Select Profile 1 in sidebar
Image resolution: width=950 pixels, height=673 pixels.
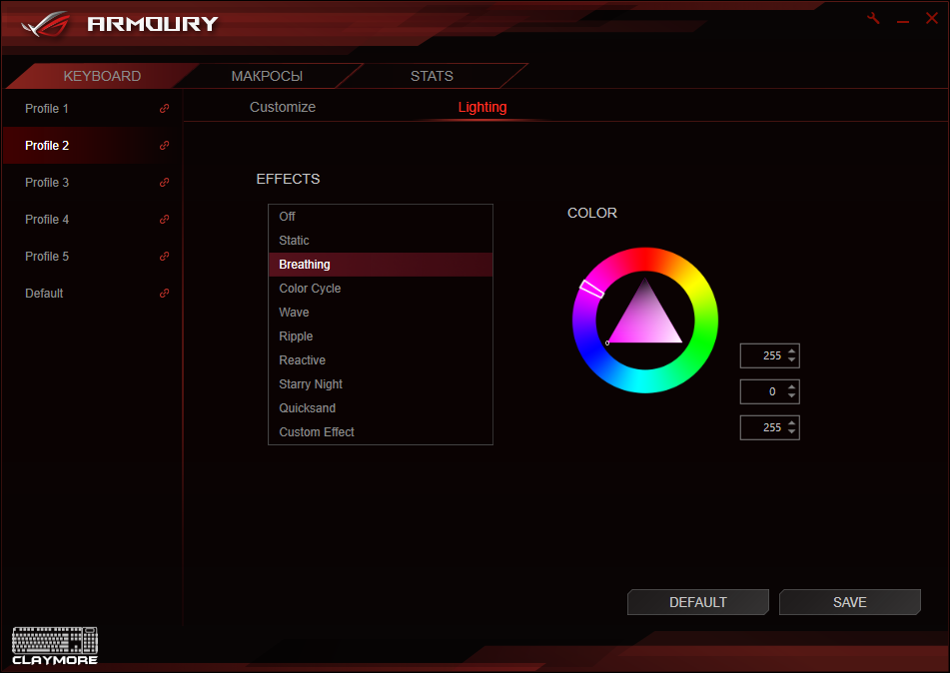pyautogui.click(x=91, y=109)
